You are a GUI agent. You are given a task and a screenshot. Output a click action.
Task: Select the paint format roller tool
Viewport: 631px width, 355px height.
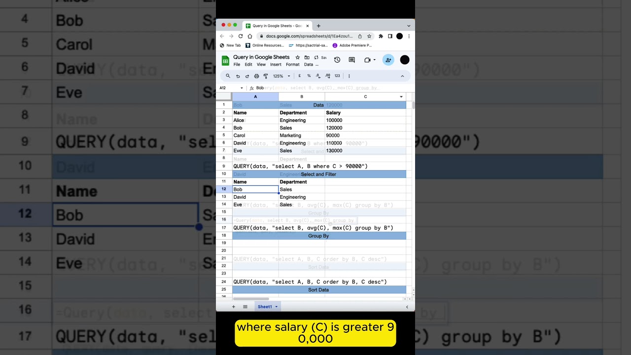tap(266, 76)
